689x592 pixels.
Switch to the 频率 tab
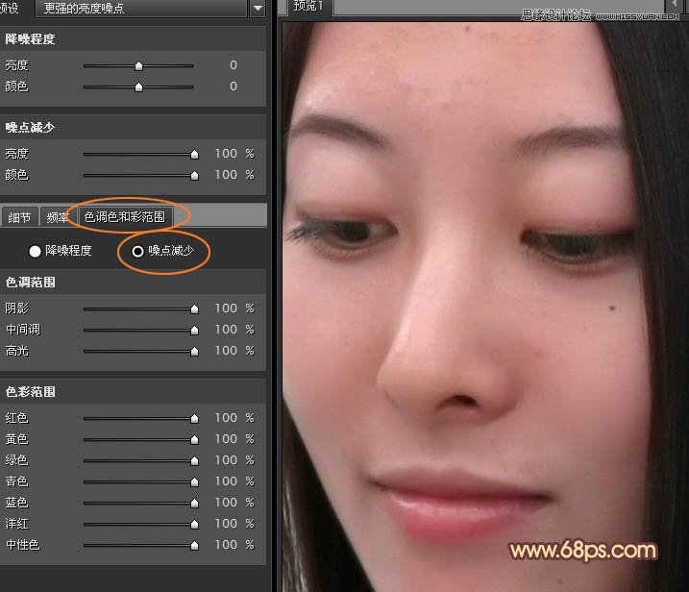coord(58,217)
